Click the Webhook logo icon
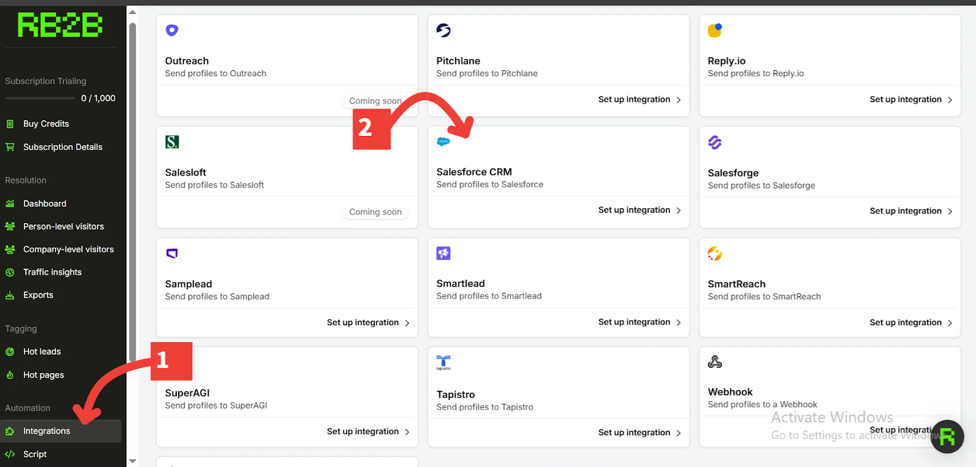Image resolution: width=976 pixels, height=467 pixels. [715, 362]
